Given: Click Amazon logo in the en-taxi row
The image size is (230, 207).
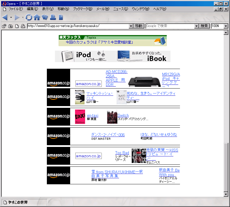Looking at the screenshot, I should click(x=59, y=117).
